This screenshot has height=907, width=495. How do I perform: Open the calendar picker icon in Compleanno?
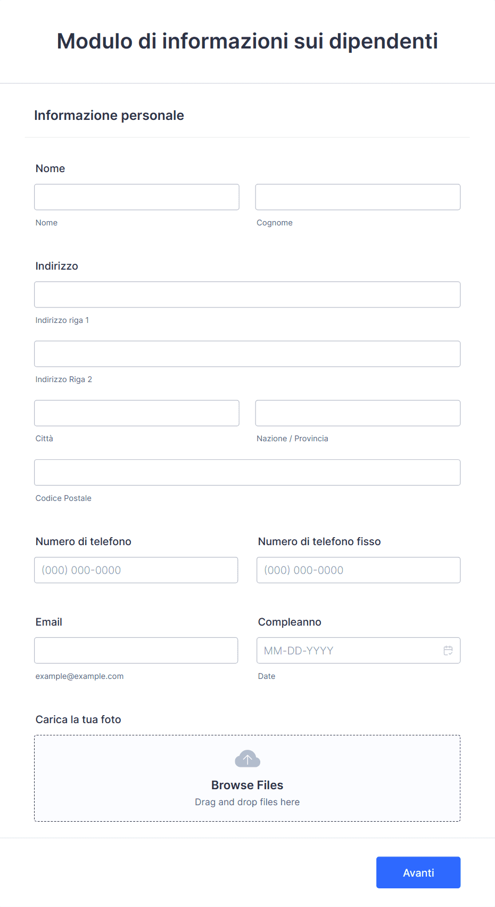click(448, 650)
